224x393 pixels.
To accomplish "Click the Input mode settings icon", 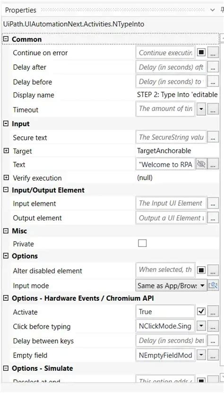I will 213,286.
